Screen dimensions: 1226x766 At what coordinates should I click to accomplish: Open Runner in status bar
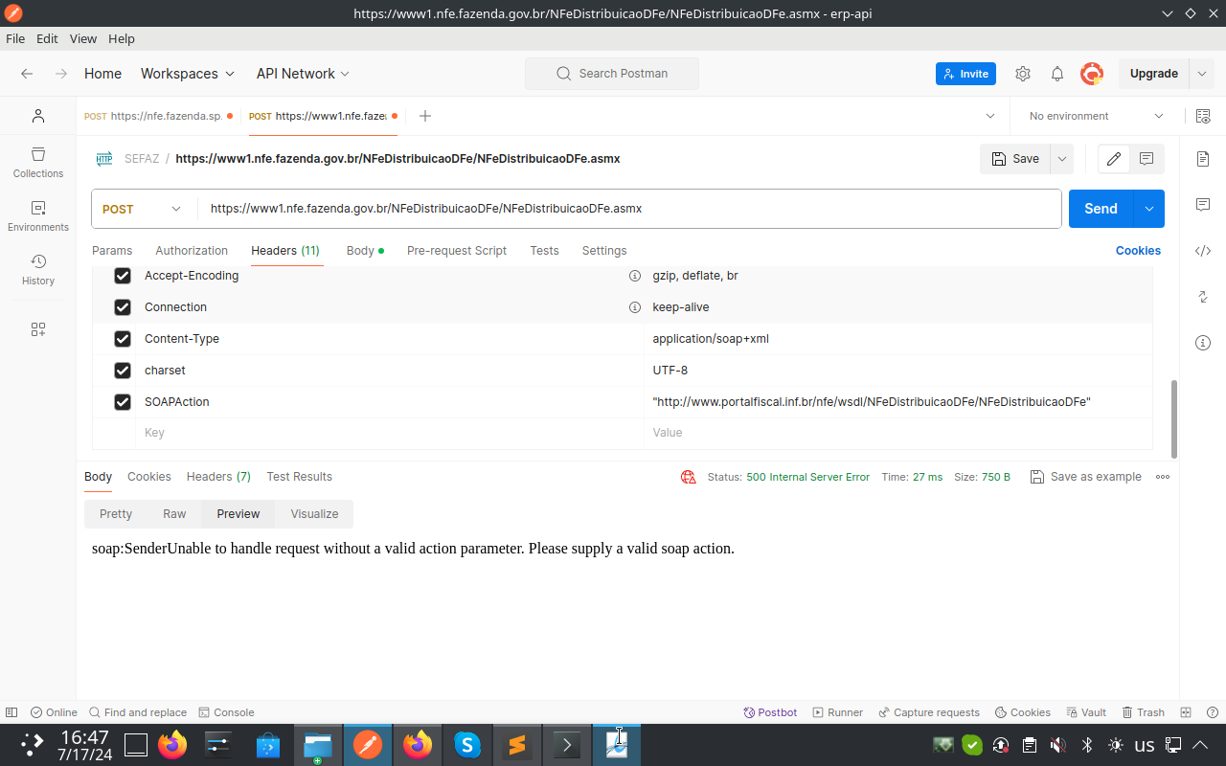pyautogui.click(x=838, y=712)
